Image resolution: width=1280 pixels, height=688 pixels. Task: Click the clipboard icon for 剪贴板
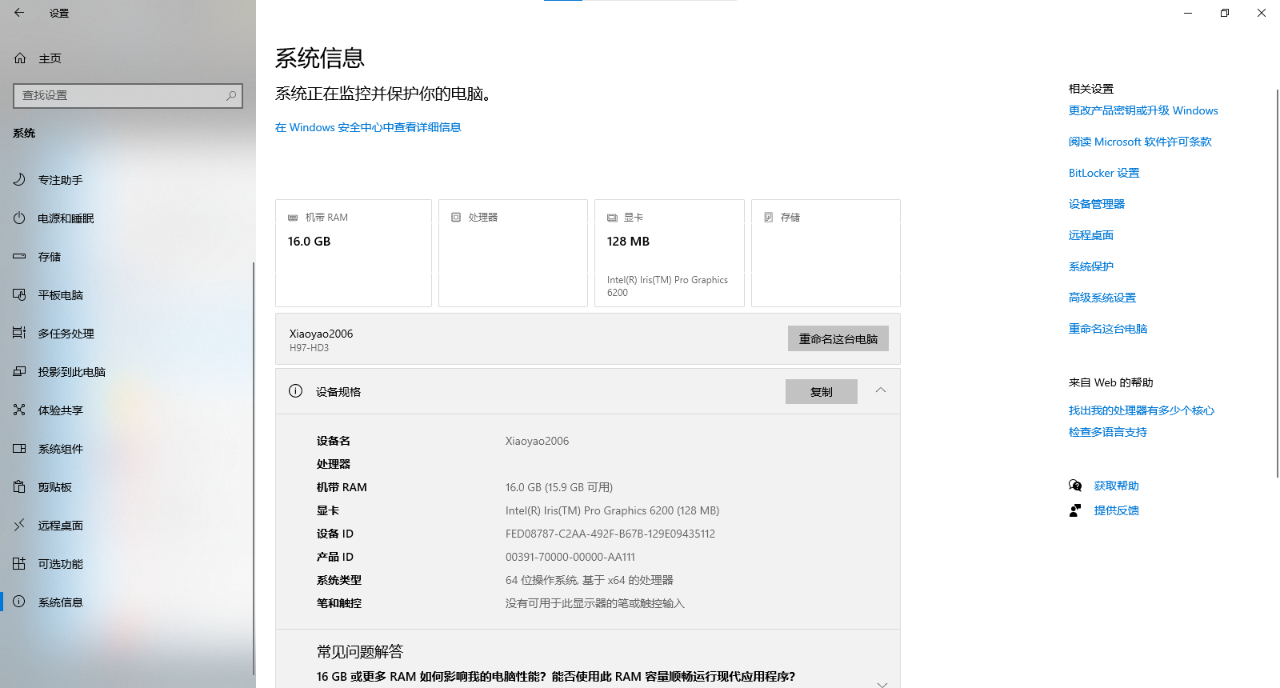pos(19,487)
